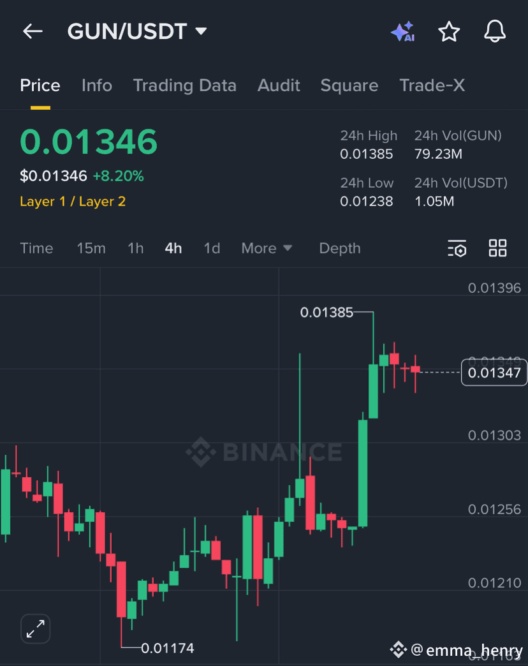This screenshot has width=528, height=666.
Task: Add pair to favorites with star icon
Action: click(449, 31)
